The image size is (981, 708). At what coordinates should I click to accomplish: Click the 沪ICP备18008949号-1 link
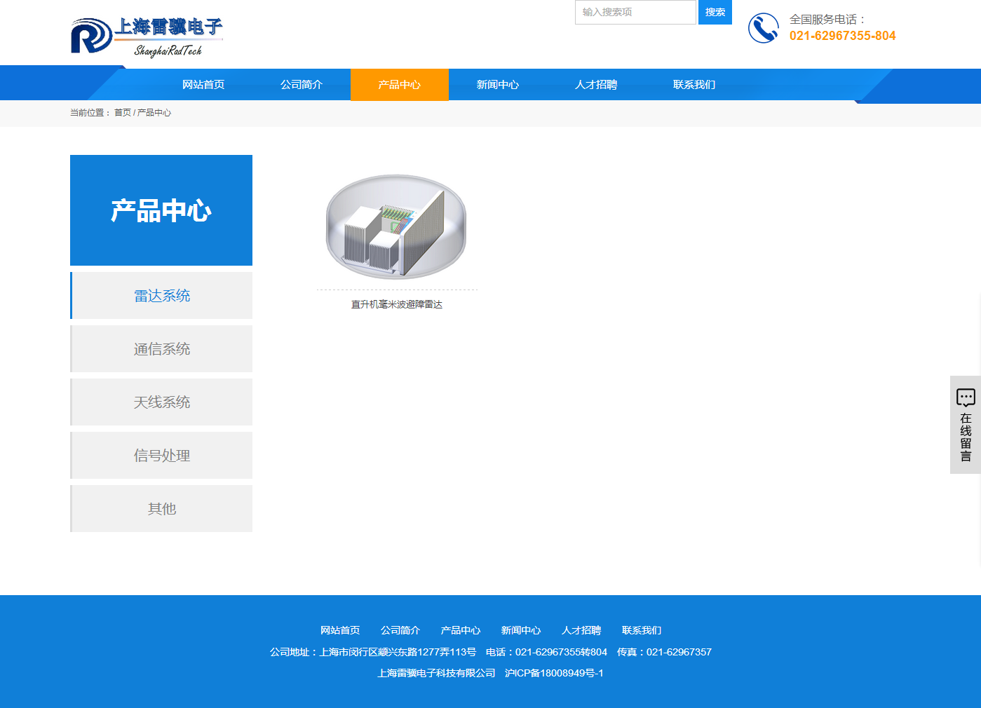[554, 673]
